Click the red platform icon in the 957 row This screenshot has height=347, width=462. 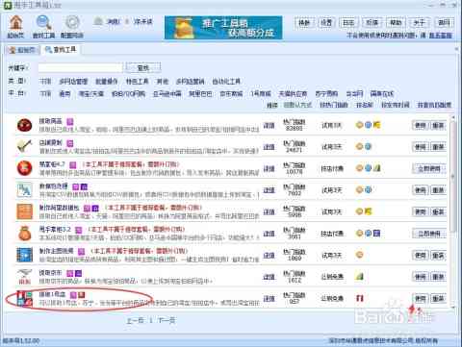click(x=360, y=298)
